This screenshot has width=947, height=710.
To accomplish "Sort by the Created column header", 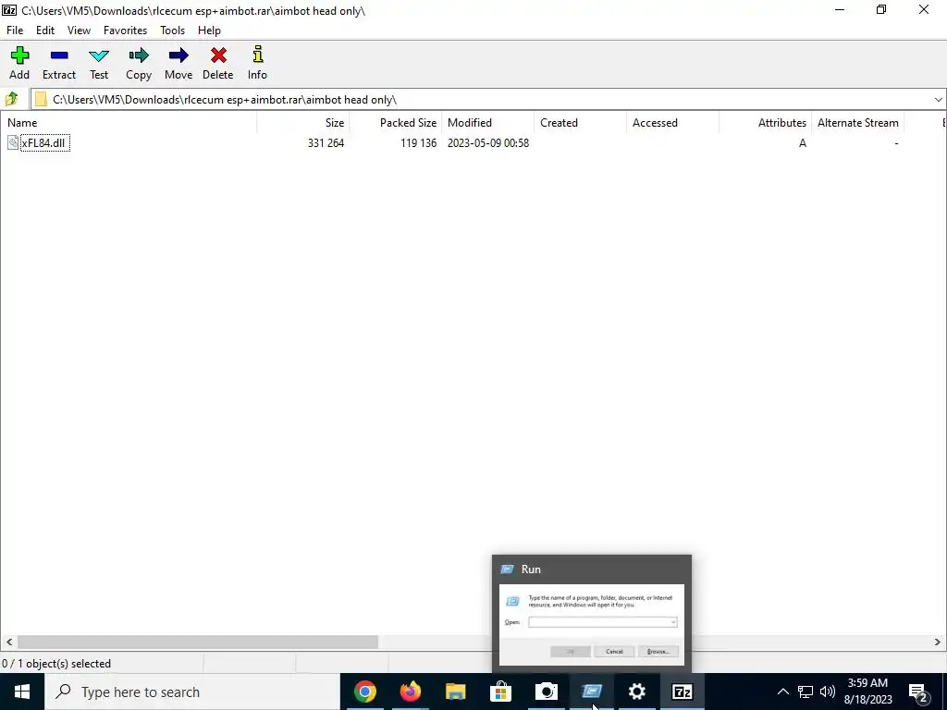I will [x=581, y=123].
